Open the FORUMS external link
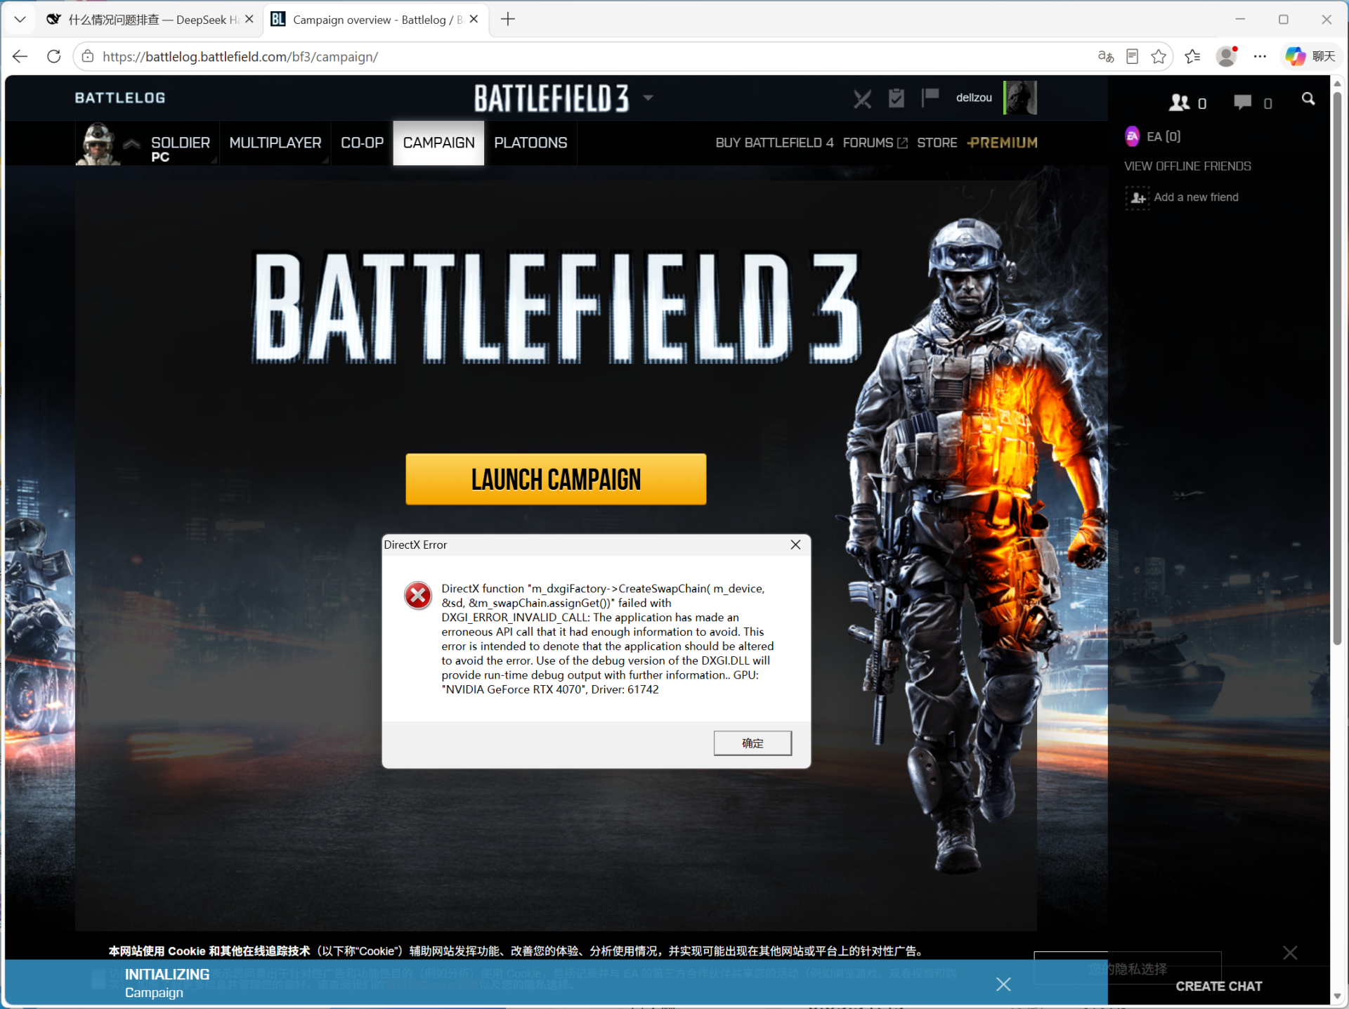 point(875,143)
